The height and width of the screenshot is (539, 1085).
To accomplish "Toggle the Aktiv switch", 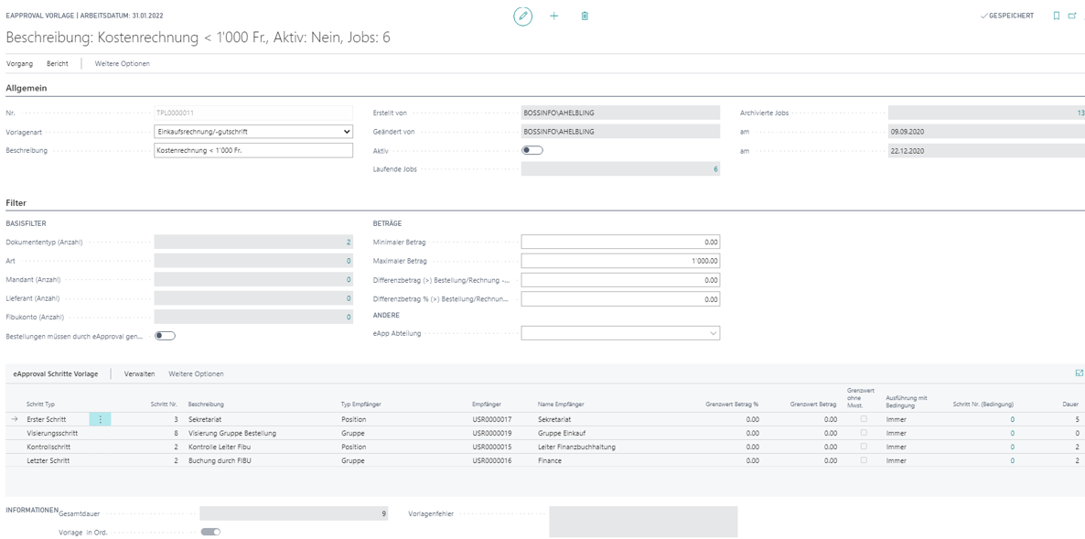I will coord(532,150).
